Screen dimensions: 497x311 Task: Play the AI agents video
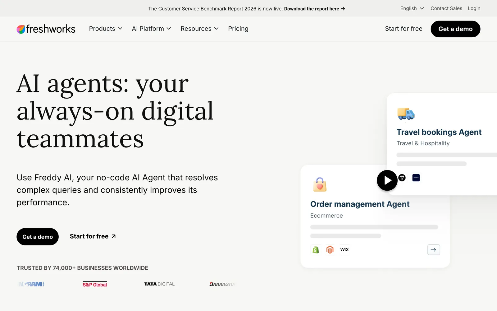(x=387, y=180)
